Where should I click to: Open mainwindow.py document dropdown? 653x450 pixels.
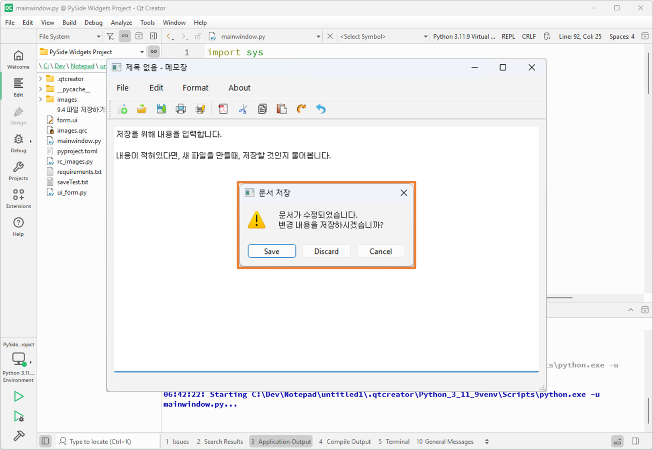pyautogui.click(x=265, y=37)
